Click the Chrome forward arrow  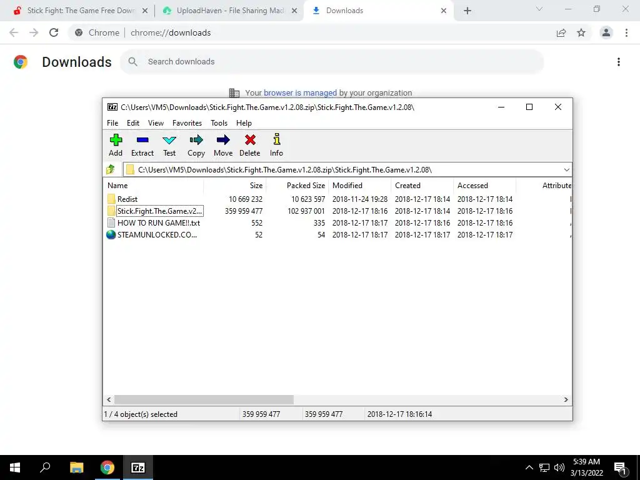34,32
